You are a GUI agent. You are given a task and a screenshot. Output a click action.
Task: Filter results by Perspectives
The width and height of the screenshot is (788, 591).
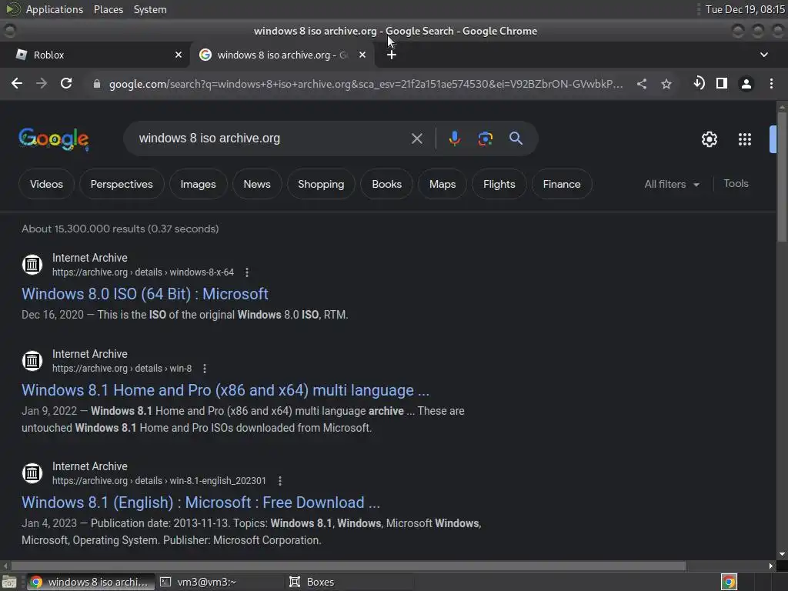(x=122, y=184)
